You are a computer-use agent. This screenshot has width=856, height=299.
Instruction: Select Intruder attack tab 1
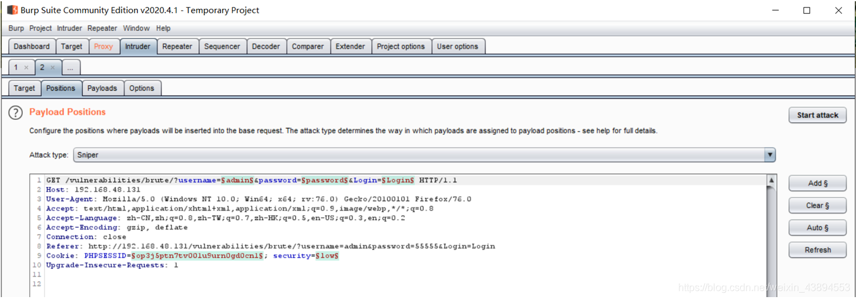coord(16,67)
